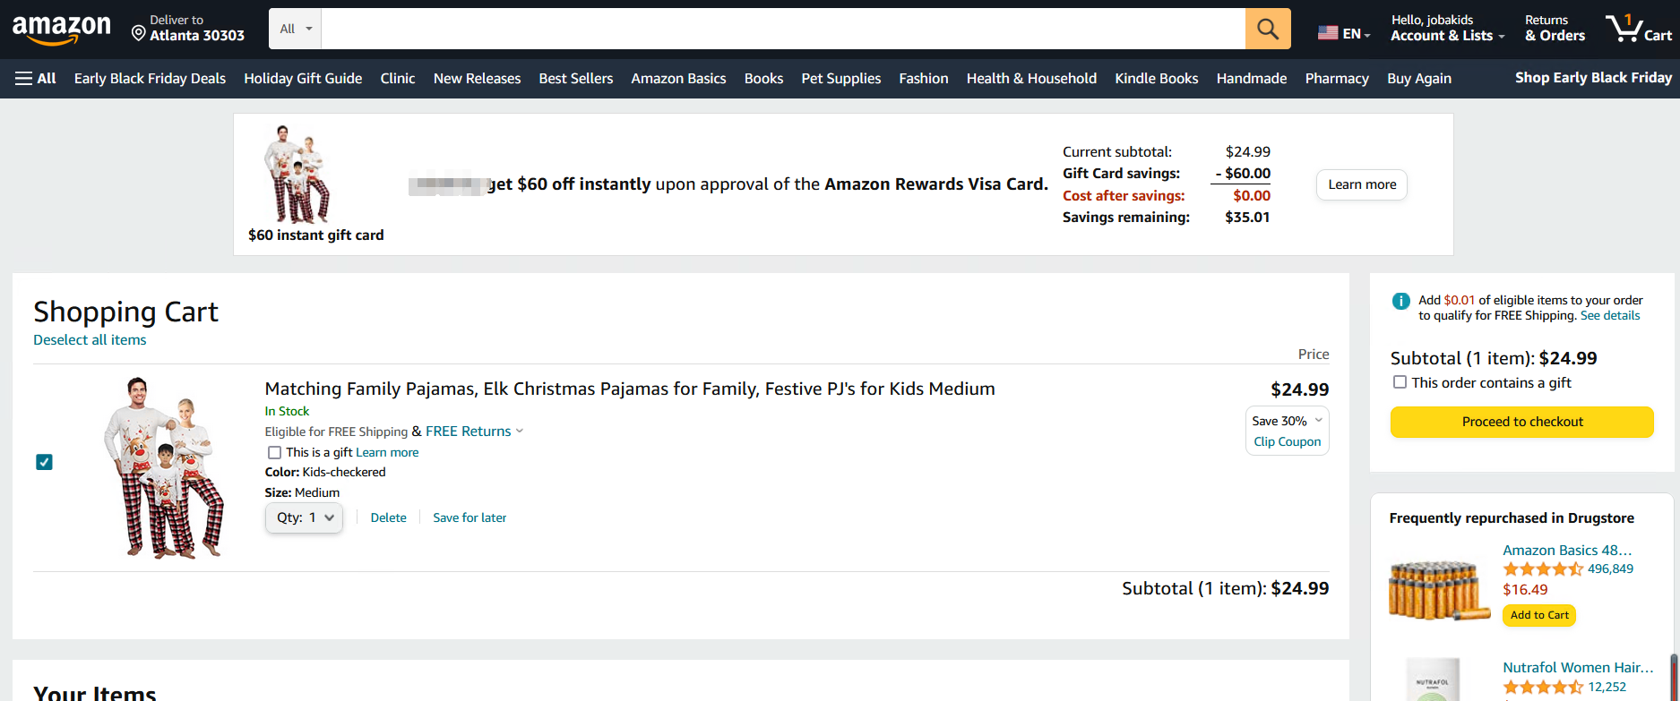This screenshot has width=1680, height=701.
Task: Enable 'This order contains a gift'
Action: point(1400,382)
